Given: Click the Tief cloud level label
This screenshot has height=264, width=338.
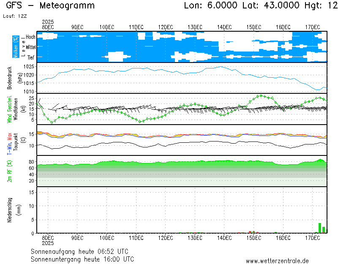Looking at the screenshot, I should point(31,57).
